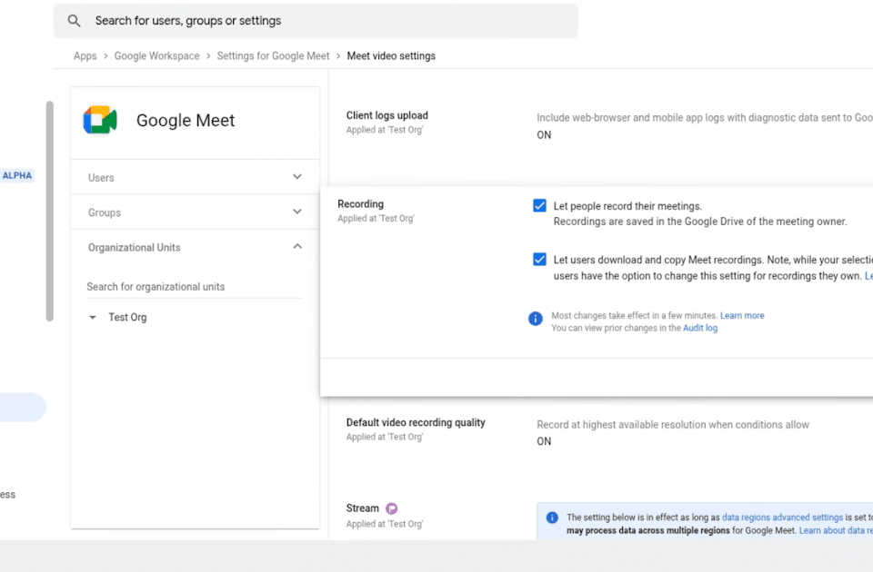
Task: Click the Search for organizational units field
Action: pyautogui.click(x=194, y=287)
